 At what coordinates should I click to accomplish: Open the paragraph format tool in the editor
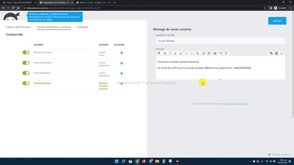[x=159, y=53]
